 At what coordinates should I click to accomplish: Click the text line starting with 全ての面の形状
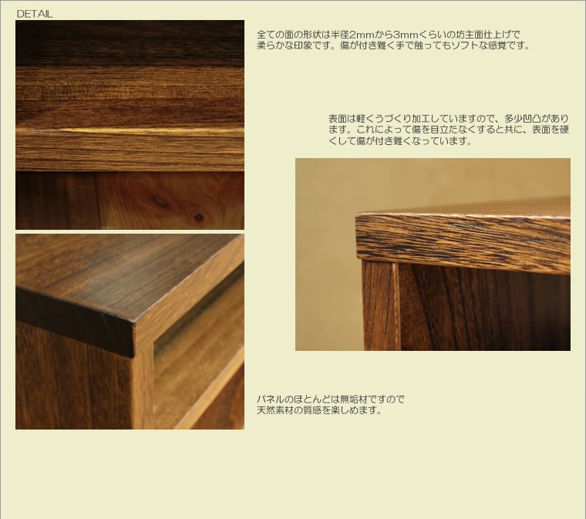tap(389, 35)
